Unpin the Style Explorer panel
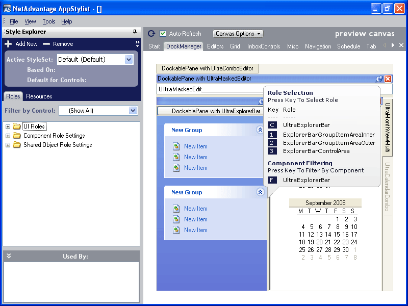 (134, 32)
